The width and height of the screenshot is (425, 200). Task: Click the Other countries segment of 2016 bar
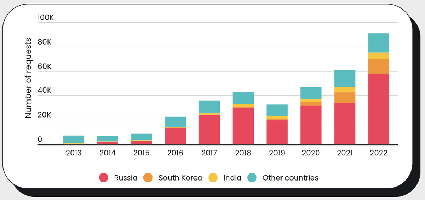[175, 122]
